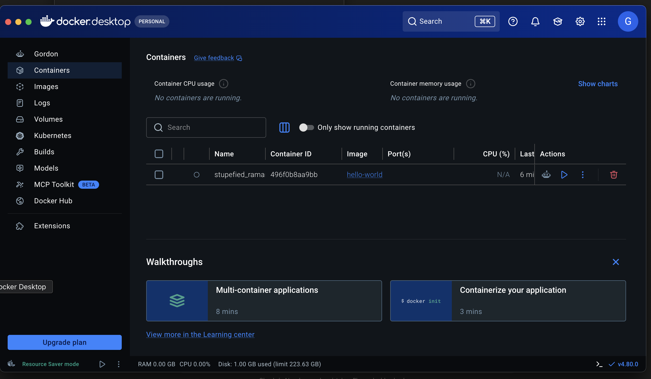This screenshot has height=379, width=651.
Task: Click the memory usage info icon
Action: pyautogui.click(x=470, y=84)
